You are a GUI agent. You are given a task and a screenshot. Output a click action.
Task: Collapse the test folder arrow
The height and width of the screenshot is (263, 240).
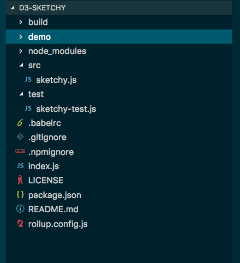click(21, 94)
